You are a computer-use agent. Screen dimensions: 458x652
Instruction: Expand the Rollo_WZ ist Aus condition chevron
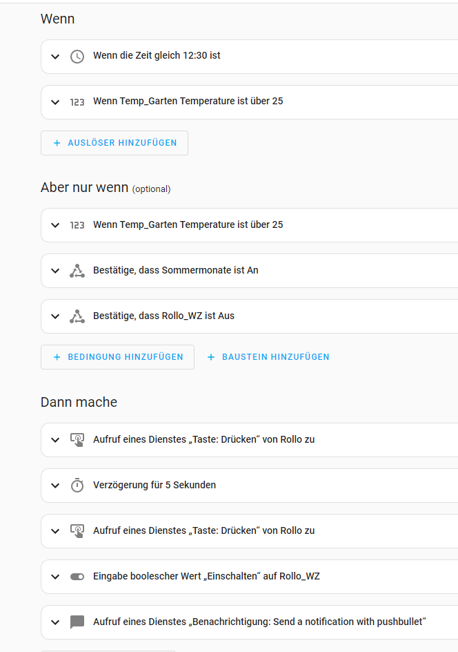pyautogui.click(x=55, y=316)
